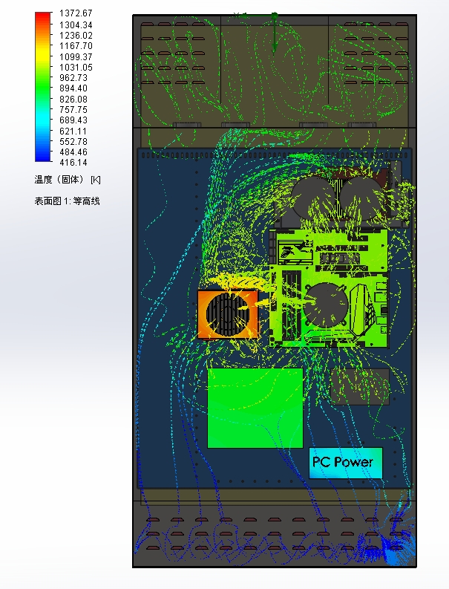The width and height of the screenshot is (449, 589).
Task: Select the bottom panel vent slots
Action: (x=274, y=534)
